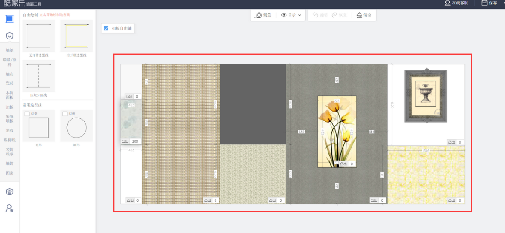Image resolution: width=505 pixels, height=233 pixels.
Task: Select the green floral wallpaper region
Action: point(253,174)
